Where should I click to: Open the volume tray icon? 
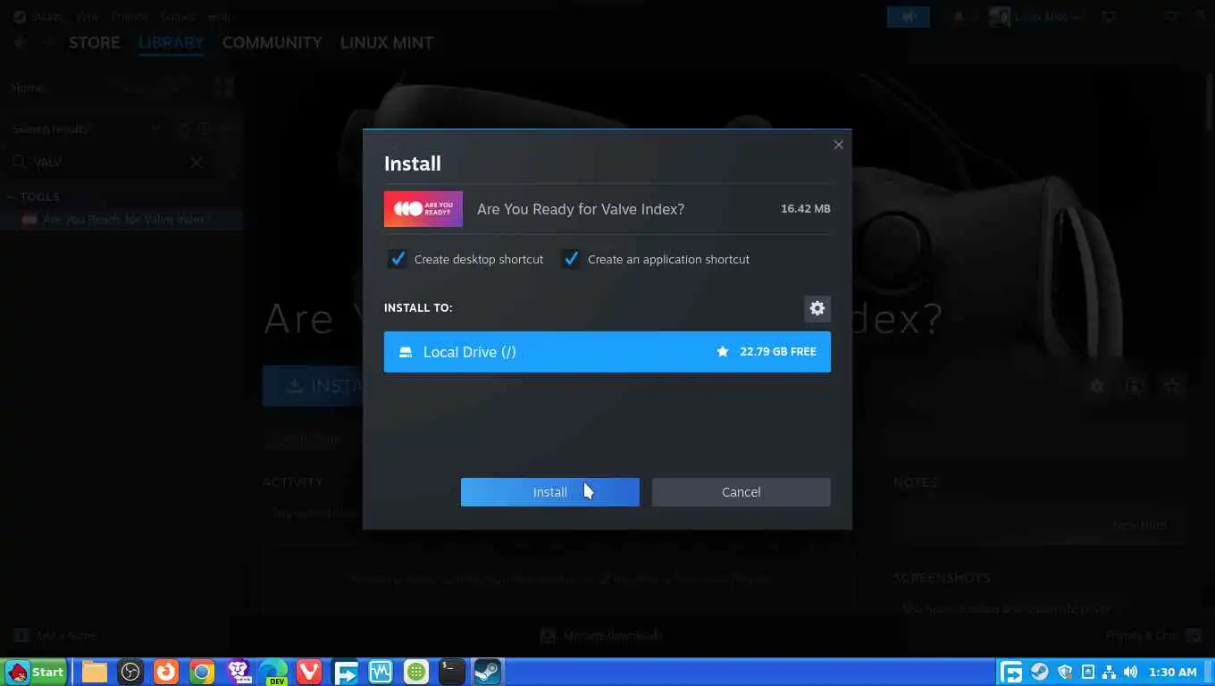pos(1131,672)
